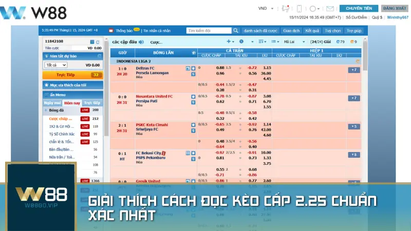The height and width of the screenshot is (231, 411).
Task: Click the ĐĂNG XUẤT logout button
Action: click(x=394, y=9)
